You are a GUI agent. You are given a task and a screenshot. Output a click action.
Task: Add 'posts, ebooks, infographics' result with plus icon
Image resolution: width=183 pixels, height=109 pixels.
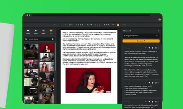pyautogui.click(x=146, y=83)
